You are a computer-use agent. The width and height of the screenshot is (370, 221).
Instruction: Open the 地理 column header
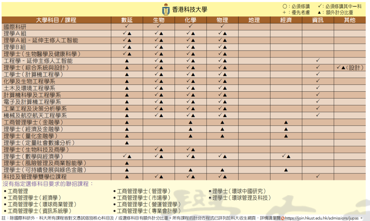pos(254,20)
